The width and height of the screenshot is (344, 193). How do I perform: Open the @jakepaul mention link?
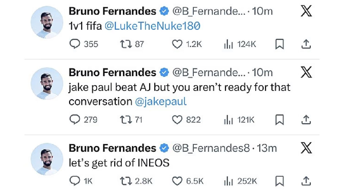161,102
